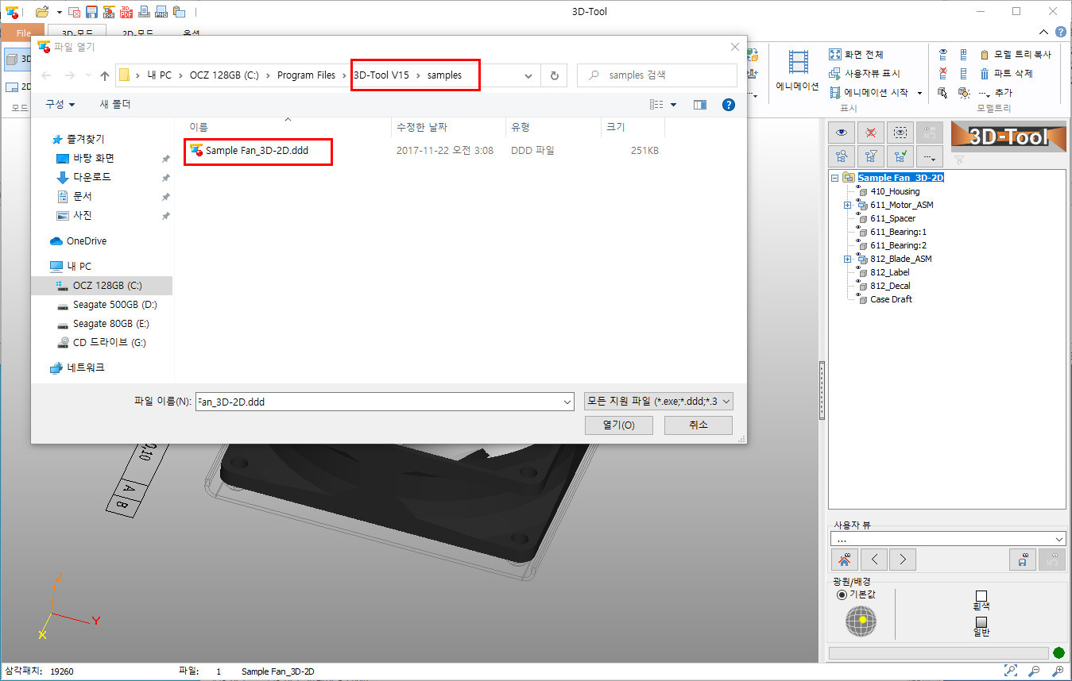The image size is (1072, 681).
Task: Click show-only-selected dashed eye button
Action: (x=900, y=133)
